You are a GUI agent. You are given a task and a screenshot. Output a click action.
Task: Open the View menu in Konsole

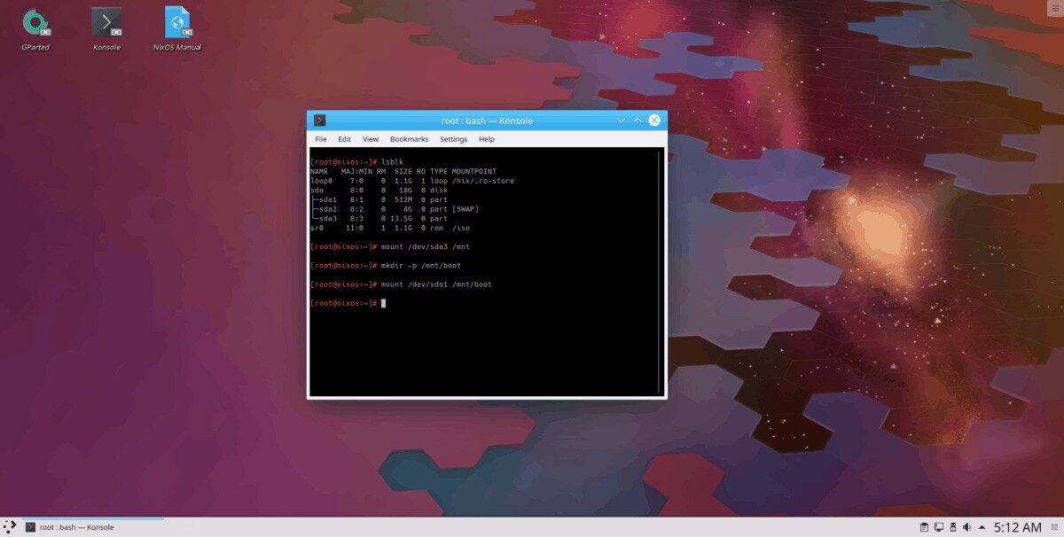tap(370, 139)
